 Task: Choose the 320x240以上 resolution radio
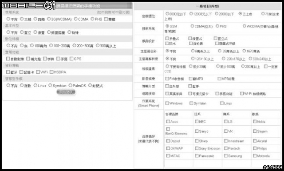click(x=250, y=59)
